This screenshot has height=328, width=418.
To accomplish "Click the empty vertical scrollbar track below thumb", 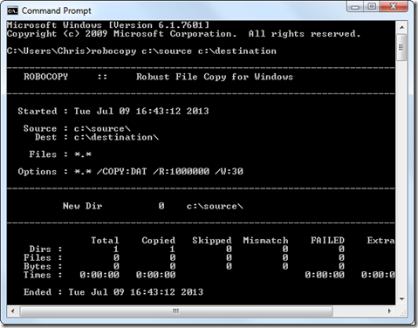I will pyautogui.click(x=402, y=177).
